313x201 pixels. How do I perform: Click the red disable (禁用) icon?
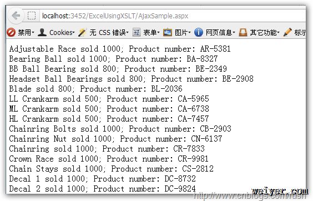(11, 32)
